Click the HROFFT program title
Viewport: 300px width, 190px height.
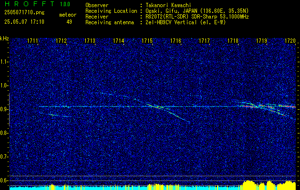pos(29,4)
